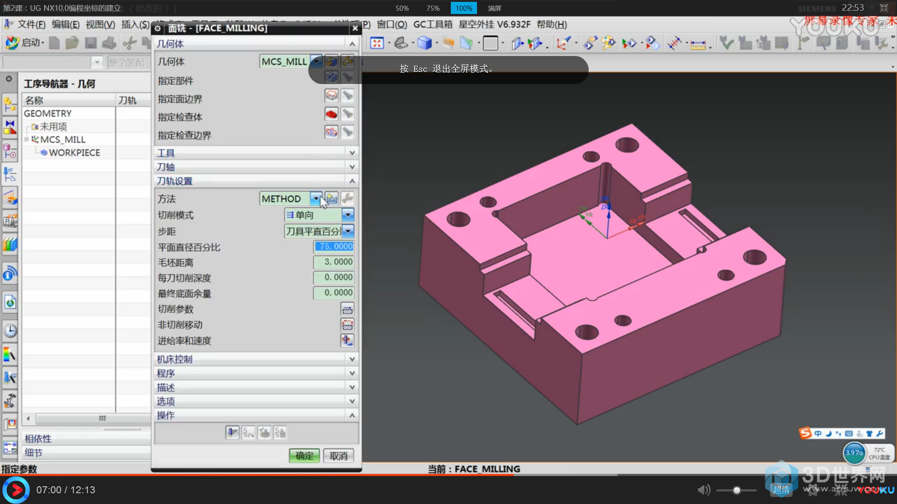Expand the 程序 section

352,373
